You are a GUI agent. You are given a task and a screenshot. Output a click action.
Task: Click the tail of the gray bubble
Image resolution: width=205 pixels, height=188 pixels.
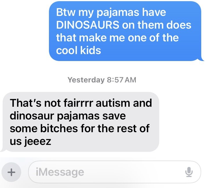pos(3,150)
